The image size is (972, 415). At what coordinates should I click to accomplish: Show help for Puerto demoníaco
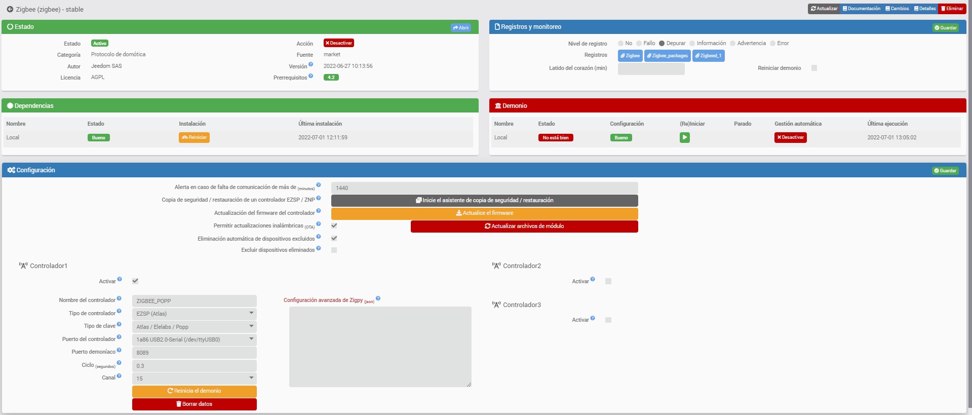(119, 350)
